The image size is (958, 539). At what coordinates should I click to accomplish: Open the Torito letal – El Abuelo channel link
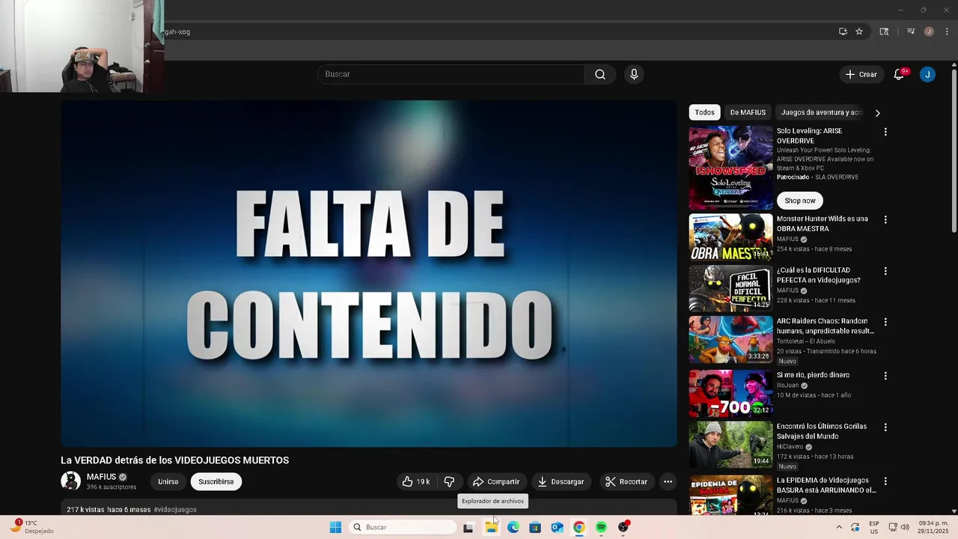click(x=805, y=341)
